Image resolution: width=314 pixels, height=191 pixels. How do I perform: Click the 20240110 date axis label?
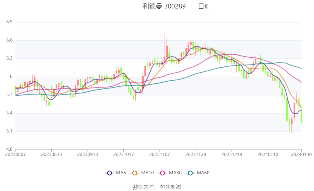point(268,154)
